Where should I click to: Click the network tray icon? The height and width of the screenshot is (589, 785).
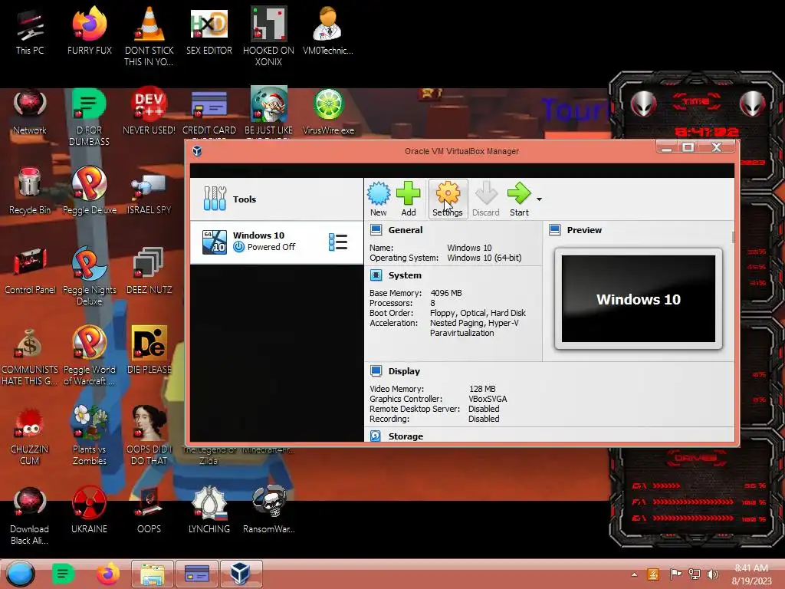[695, 574]
